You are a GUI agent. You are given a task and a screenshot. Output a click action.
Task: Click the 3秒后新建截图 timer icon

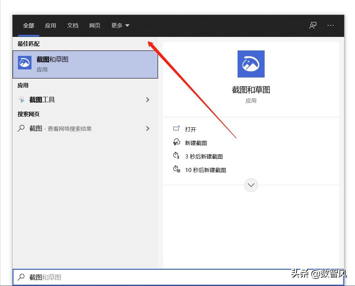[x=176, y=156]
